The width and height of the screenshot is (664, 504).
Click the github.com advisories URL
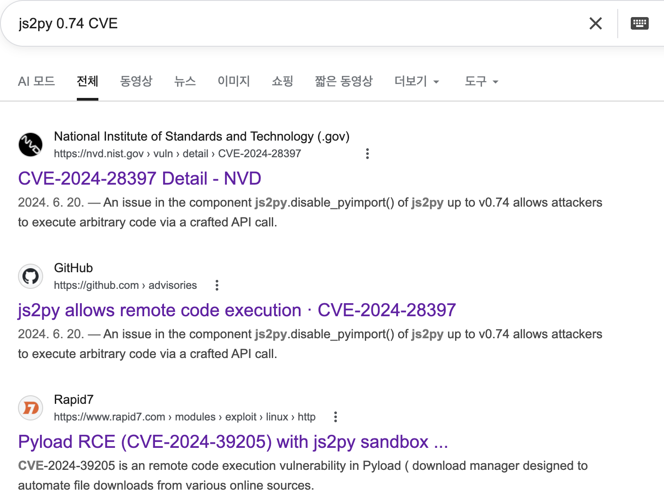pyautogui.click(x=125, y=285)
